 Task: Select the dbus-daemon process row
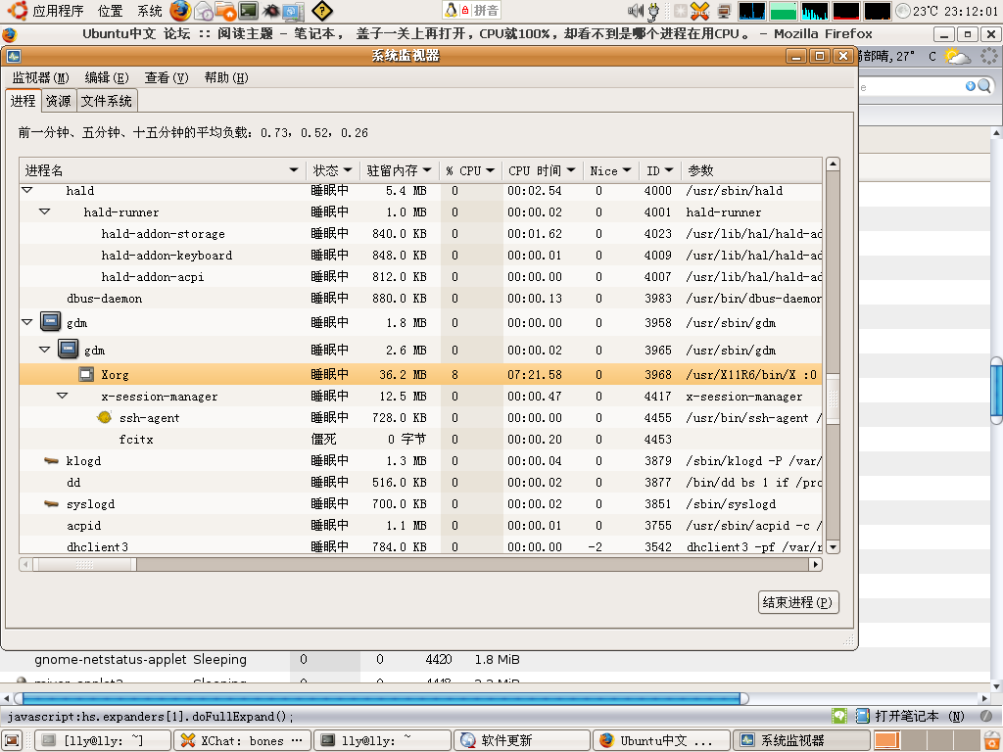pyautogui.click(x=420, y=299)
